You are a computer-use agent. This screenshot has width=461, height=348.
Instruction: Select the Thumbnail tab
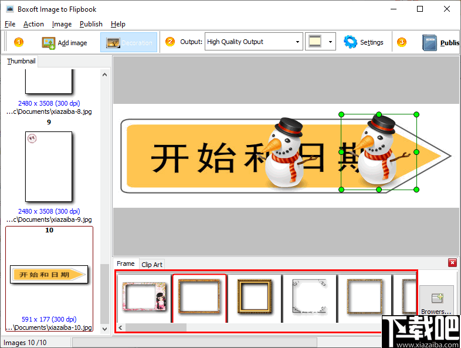pyautogui.click(x=21, y=61)
